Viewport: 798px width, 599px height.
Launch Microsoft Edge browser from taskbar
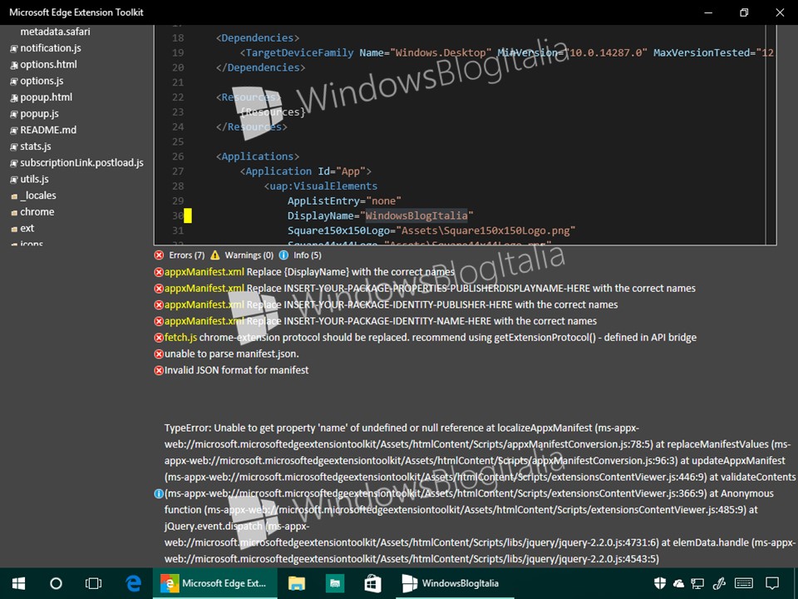pyautogui.click(x=133, y=583)
